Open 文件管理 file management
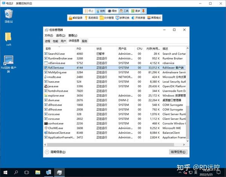This screenshot has height=177, width=226. 107,18
